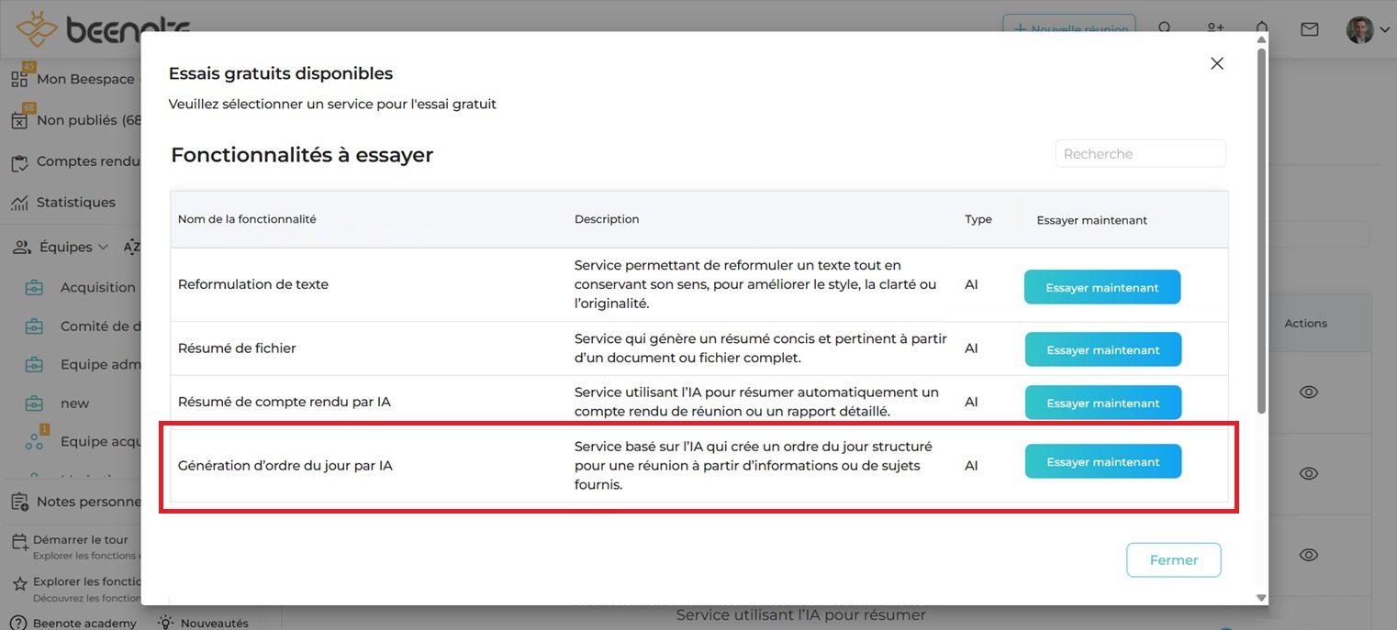Click the dialog scrollbar down arrow
The width and height of the screenshot is (1397, 630).
[x=1261, y=598]
